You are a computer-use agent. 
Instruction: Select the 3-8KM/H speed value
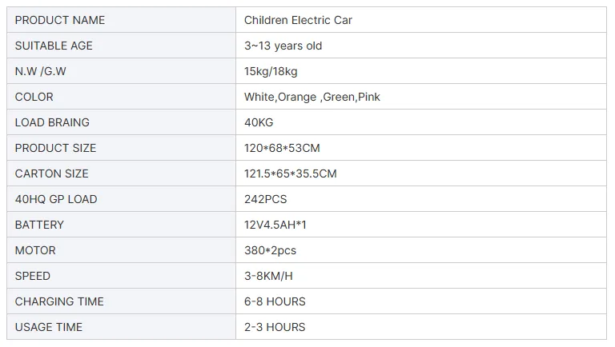(x=270, y=276)
